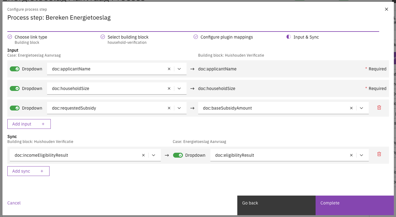
Task: Clear the doc:incomeEligibilityResult selection
Action: (x=143, y=155)
